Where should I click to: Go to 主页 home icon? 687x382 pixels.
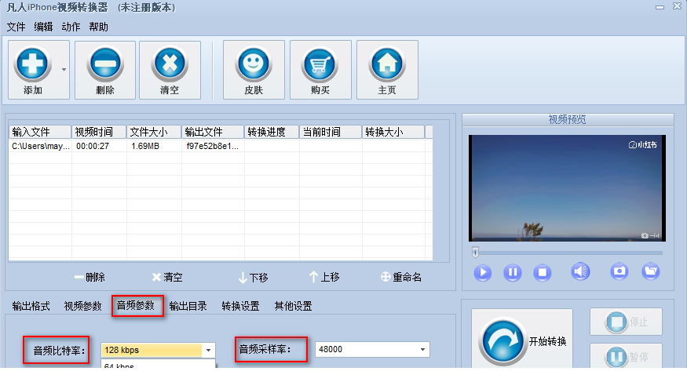point(387,64)
